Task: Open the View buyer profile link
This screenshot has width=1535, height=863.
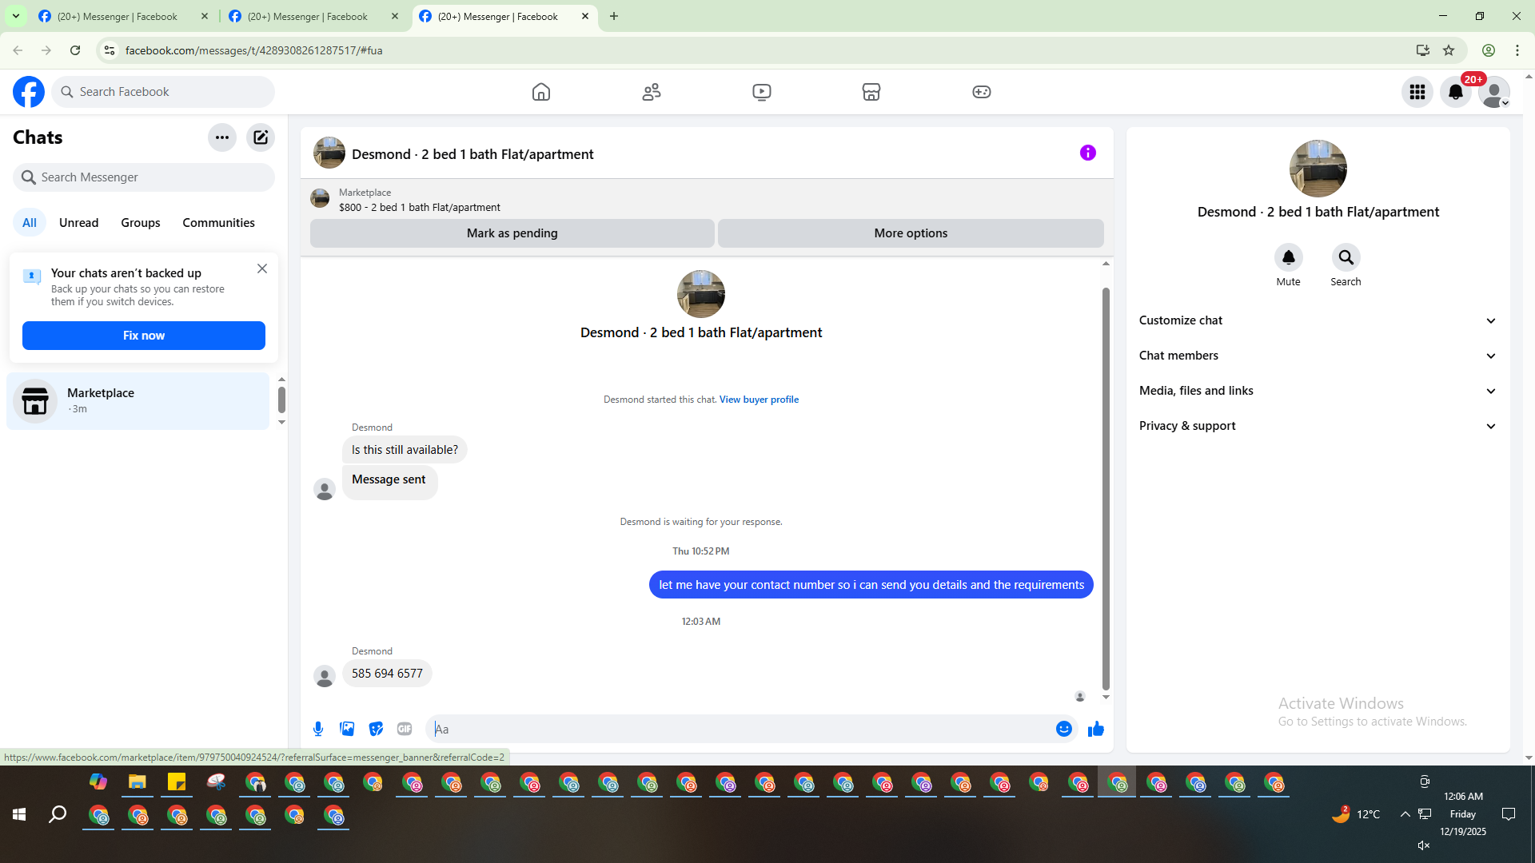Action: tap(759, 400)
